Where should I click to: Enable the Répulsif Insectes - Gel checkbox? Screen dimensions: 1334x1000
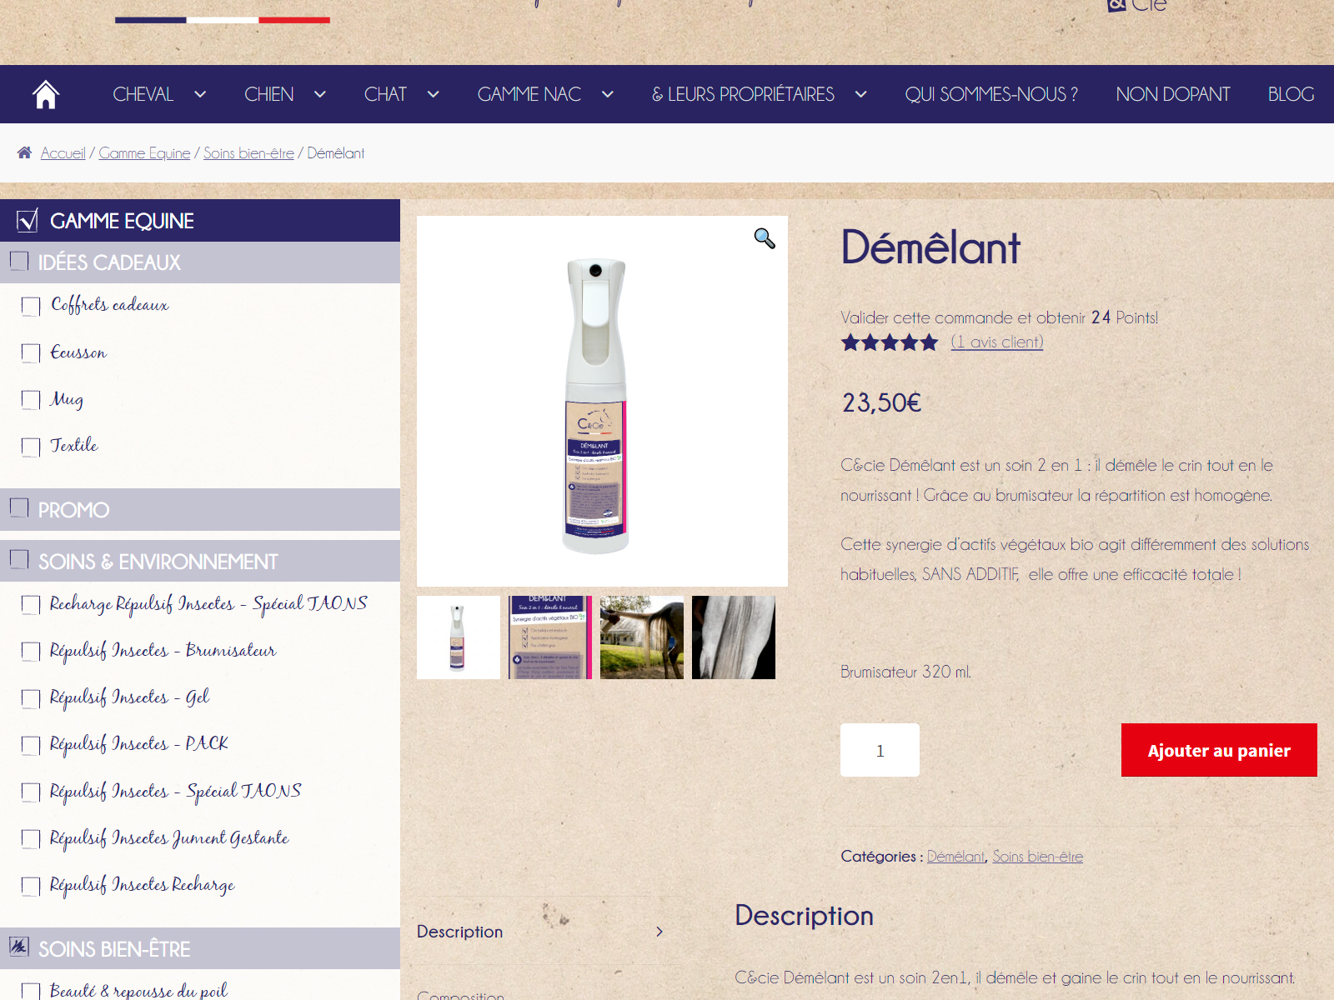pyautogui.click(x=31, y=698)
